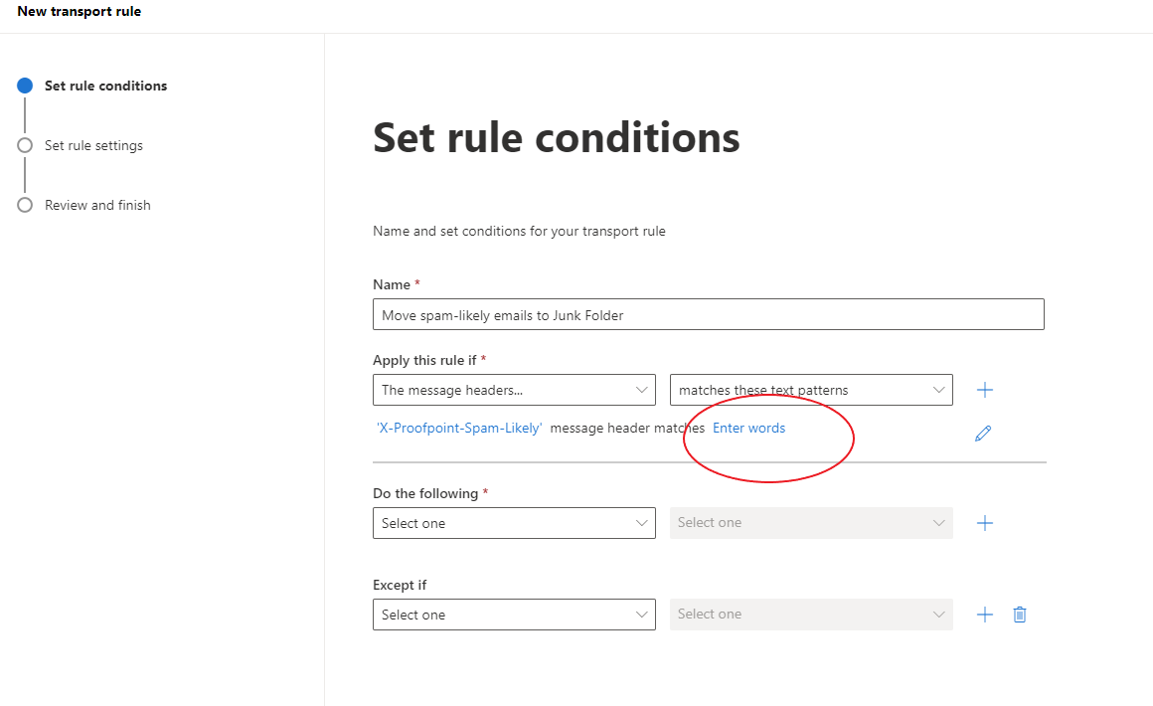Click inside the rule Name text box
The height and width of the screenshot is (706, 1153).
(x=708, y=314)
